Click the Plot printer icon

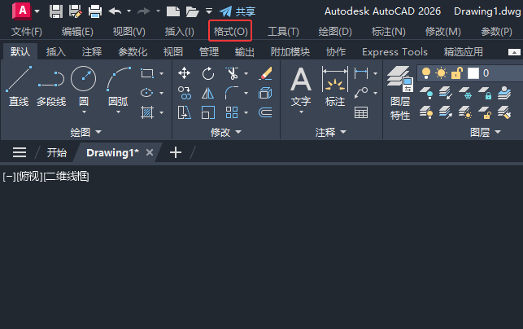click(x=95, y=11)
